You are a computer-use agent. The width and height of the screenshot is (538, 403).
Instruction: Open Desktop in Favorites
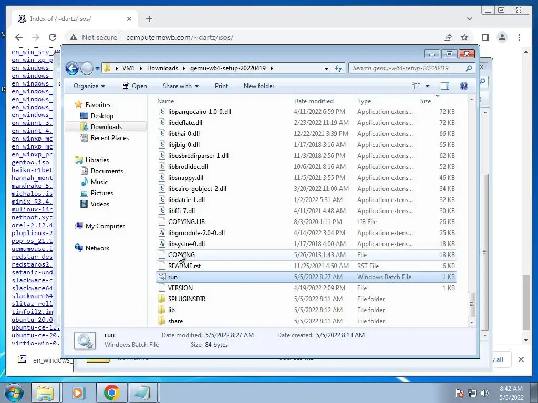(102, 116)
